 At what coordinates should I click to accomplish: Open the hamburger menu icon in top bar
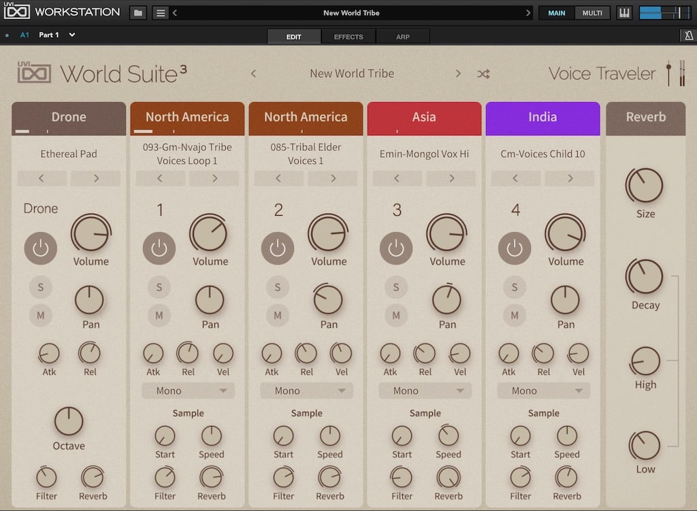161,13
